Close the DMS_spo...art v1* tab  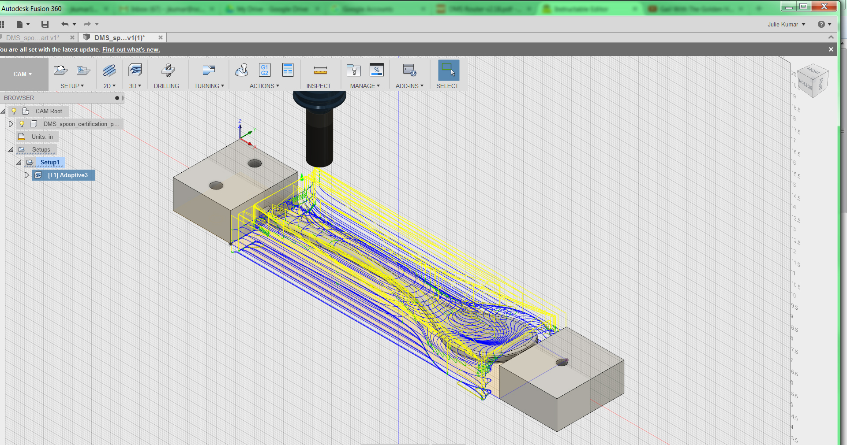[72, 38]
